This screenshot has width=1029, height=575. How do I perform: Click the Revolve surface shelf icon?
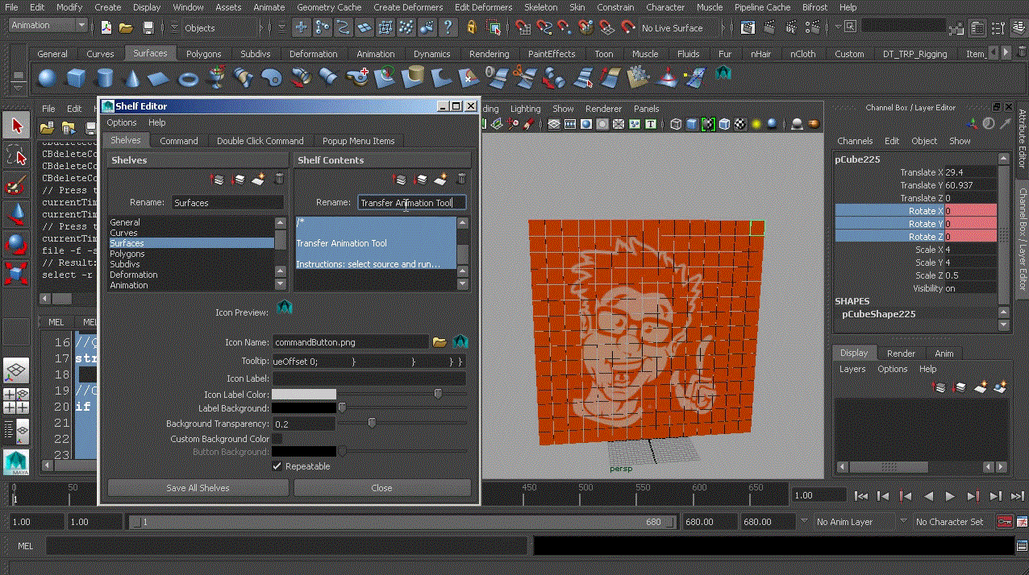click(216, 78)
